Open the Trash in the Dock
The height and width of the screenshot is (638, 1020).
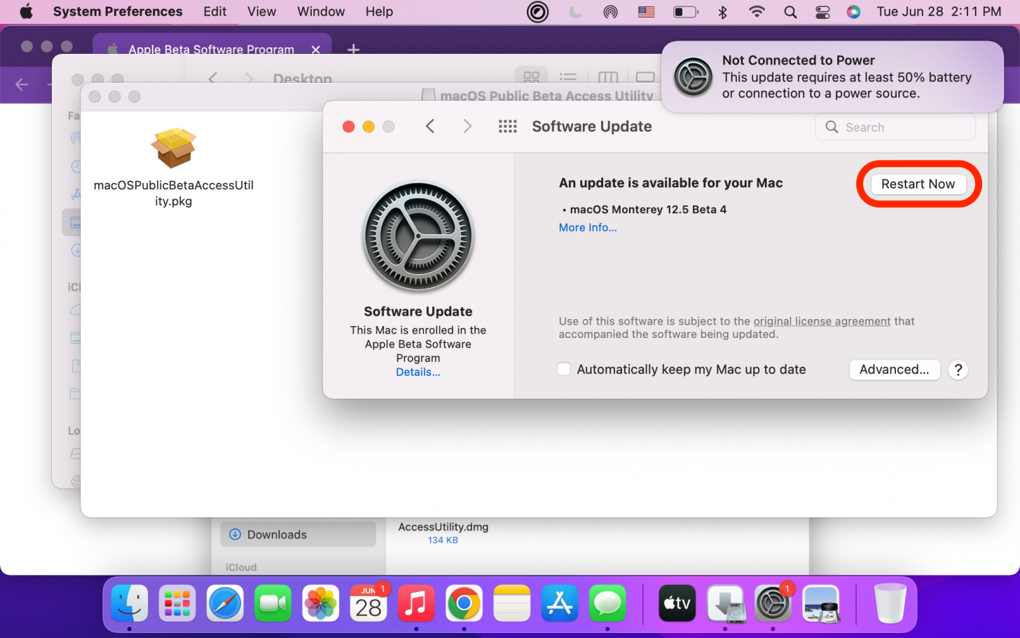click(x=890, y=603)
